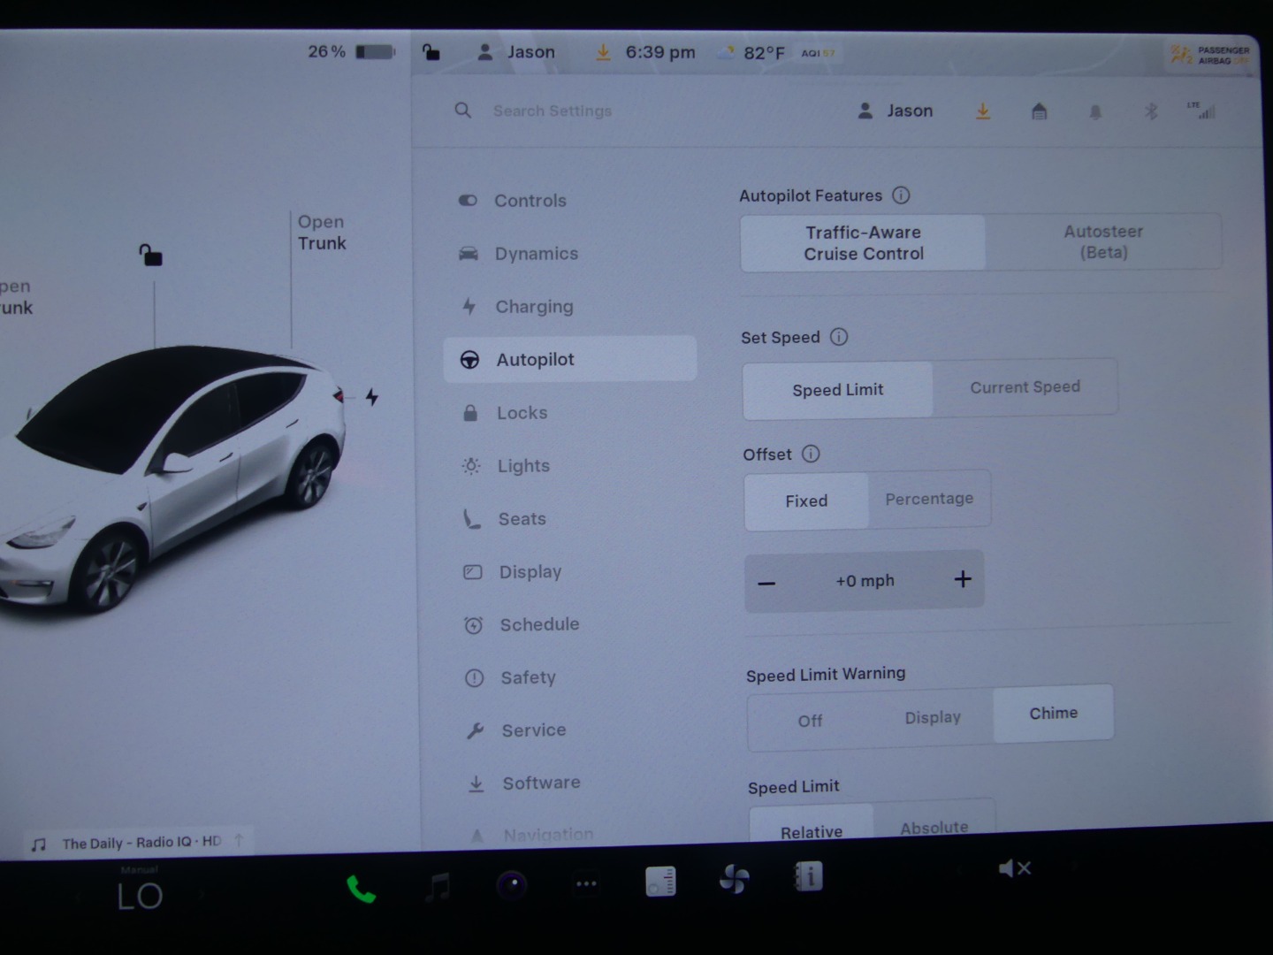
Task: Go to Software settings section
Action: coord(541,783)
